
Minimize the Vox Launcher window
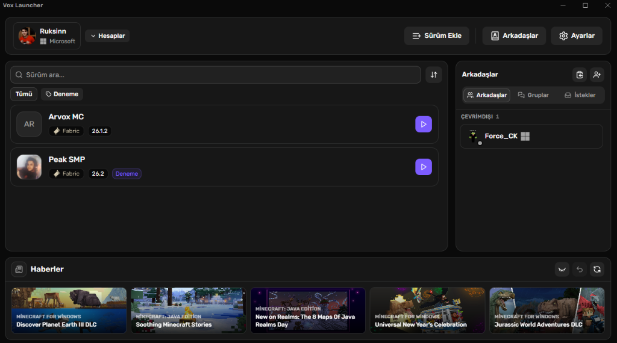coord(563,5)
